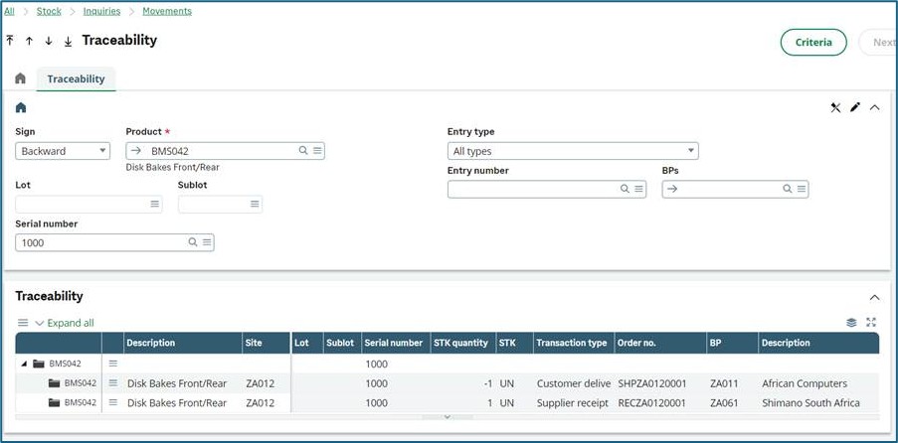The height and width of the screenshot is (443, 898).
Task: Expand all rows in the grid
Action: [x=66, y=323]
